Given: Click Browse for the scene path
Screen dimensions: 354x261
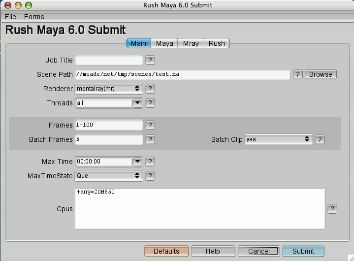Looking at the screenshot, I should click(321, 74).
